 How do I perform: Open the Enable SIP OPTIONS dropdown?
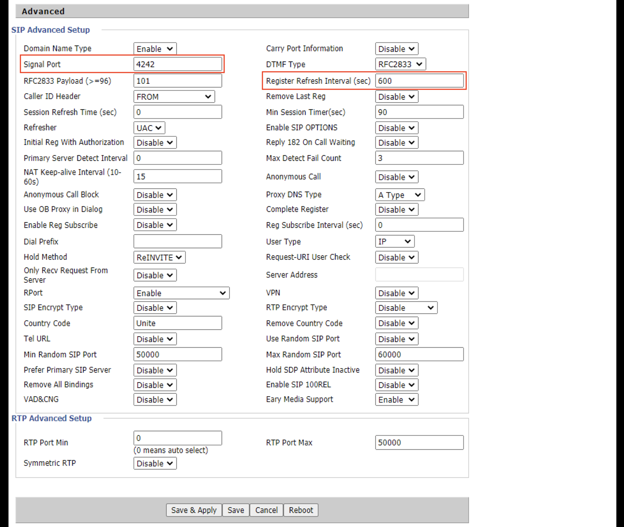[x=397, y=128]
